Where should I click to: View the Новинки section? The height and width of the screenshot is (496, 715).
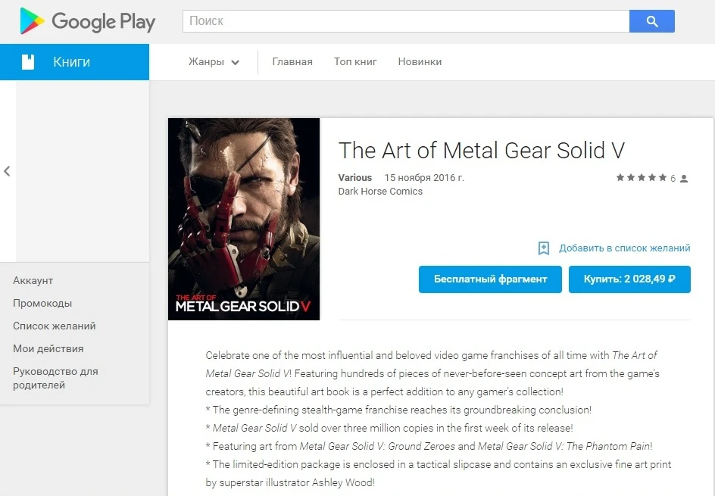point(419,64)
